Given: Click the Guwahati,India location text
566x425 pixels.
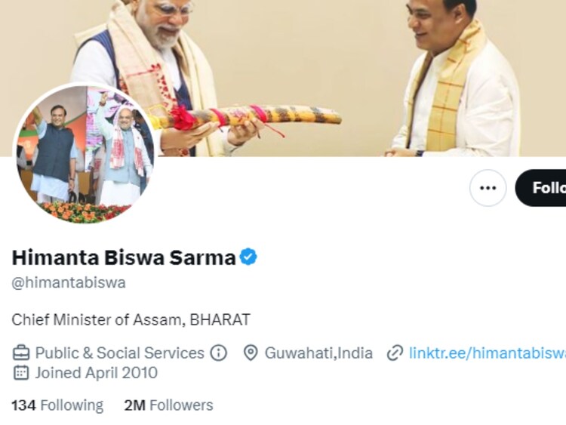Looking at the screenshot, I should coord(318,353).
